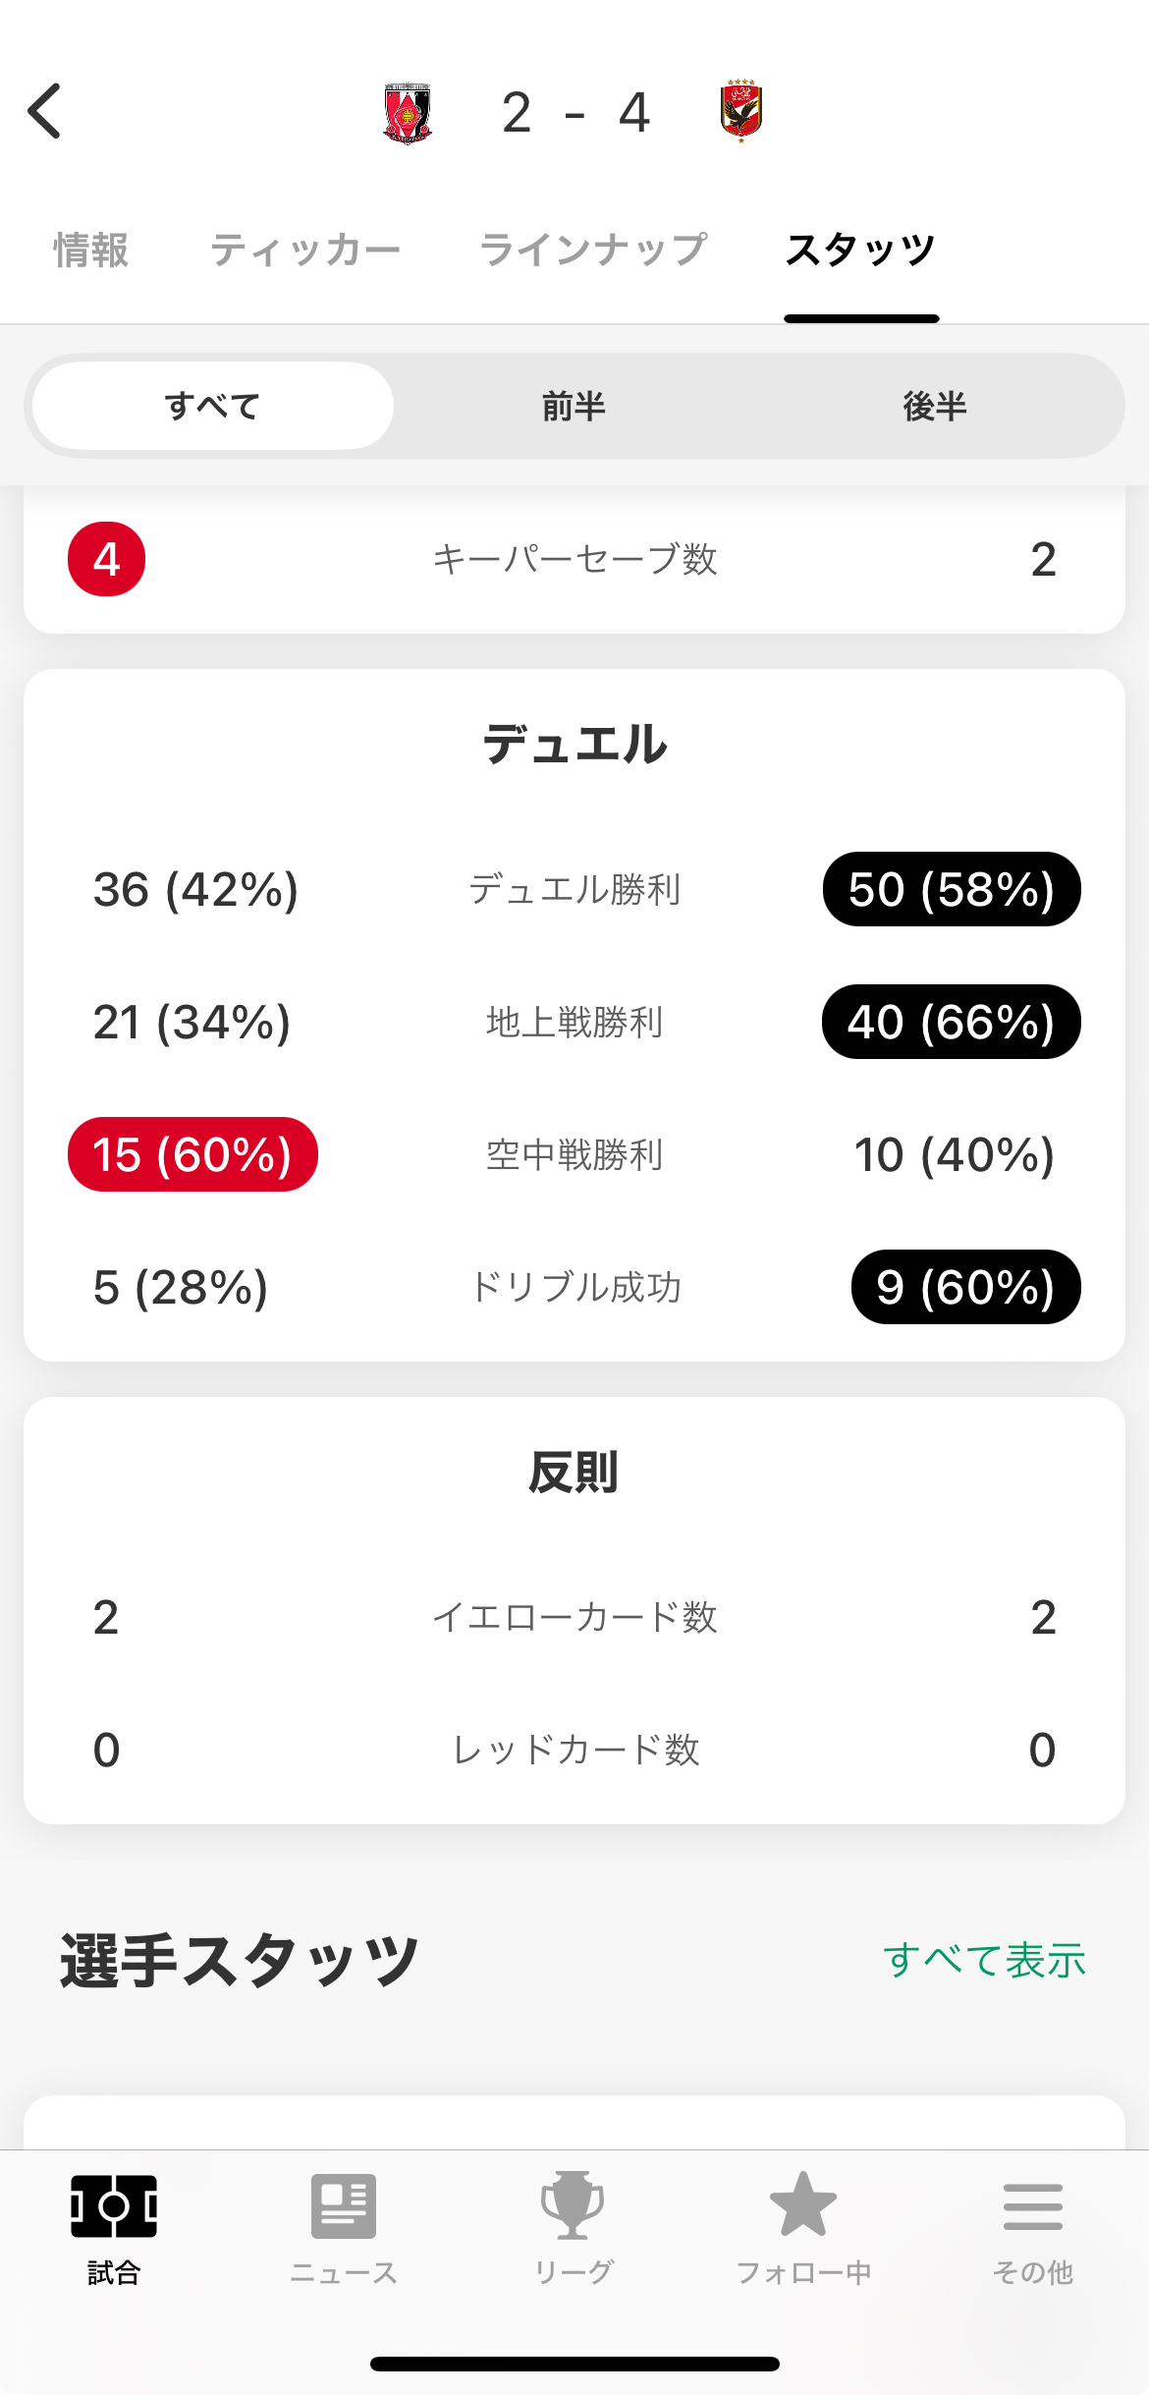Switch stats to 後半 second half
This screenshot has height=2395, width=1149.
point(935,406)
